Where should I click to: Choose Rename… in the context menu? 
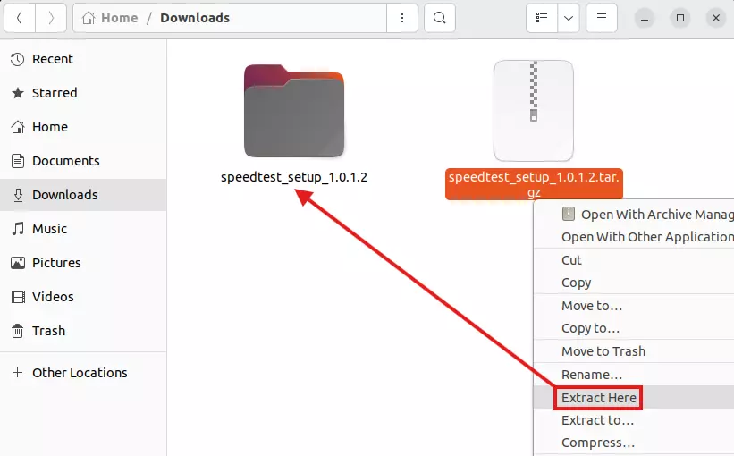634,375
